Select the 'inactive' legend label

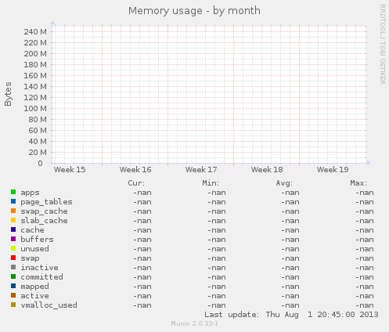(x=39, y=268)
